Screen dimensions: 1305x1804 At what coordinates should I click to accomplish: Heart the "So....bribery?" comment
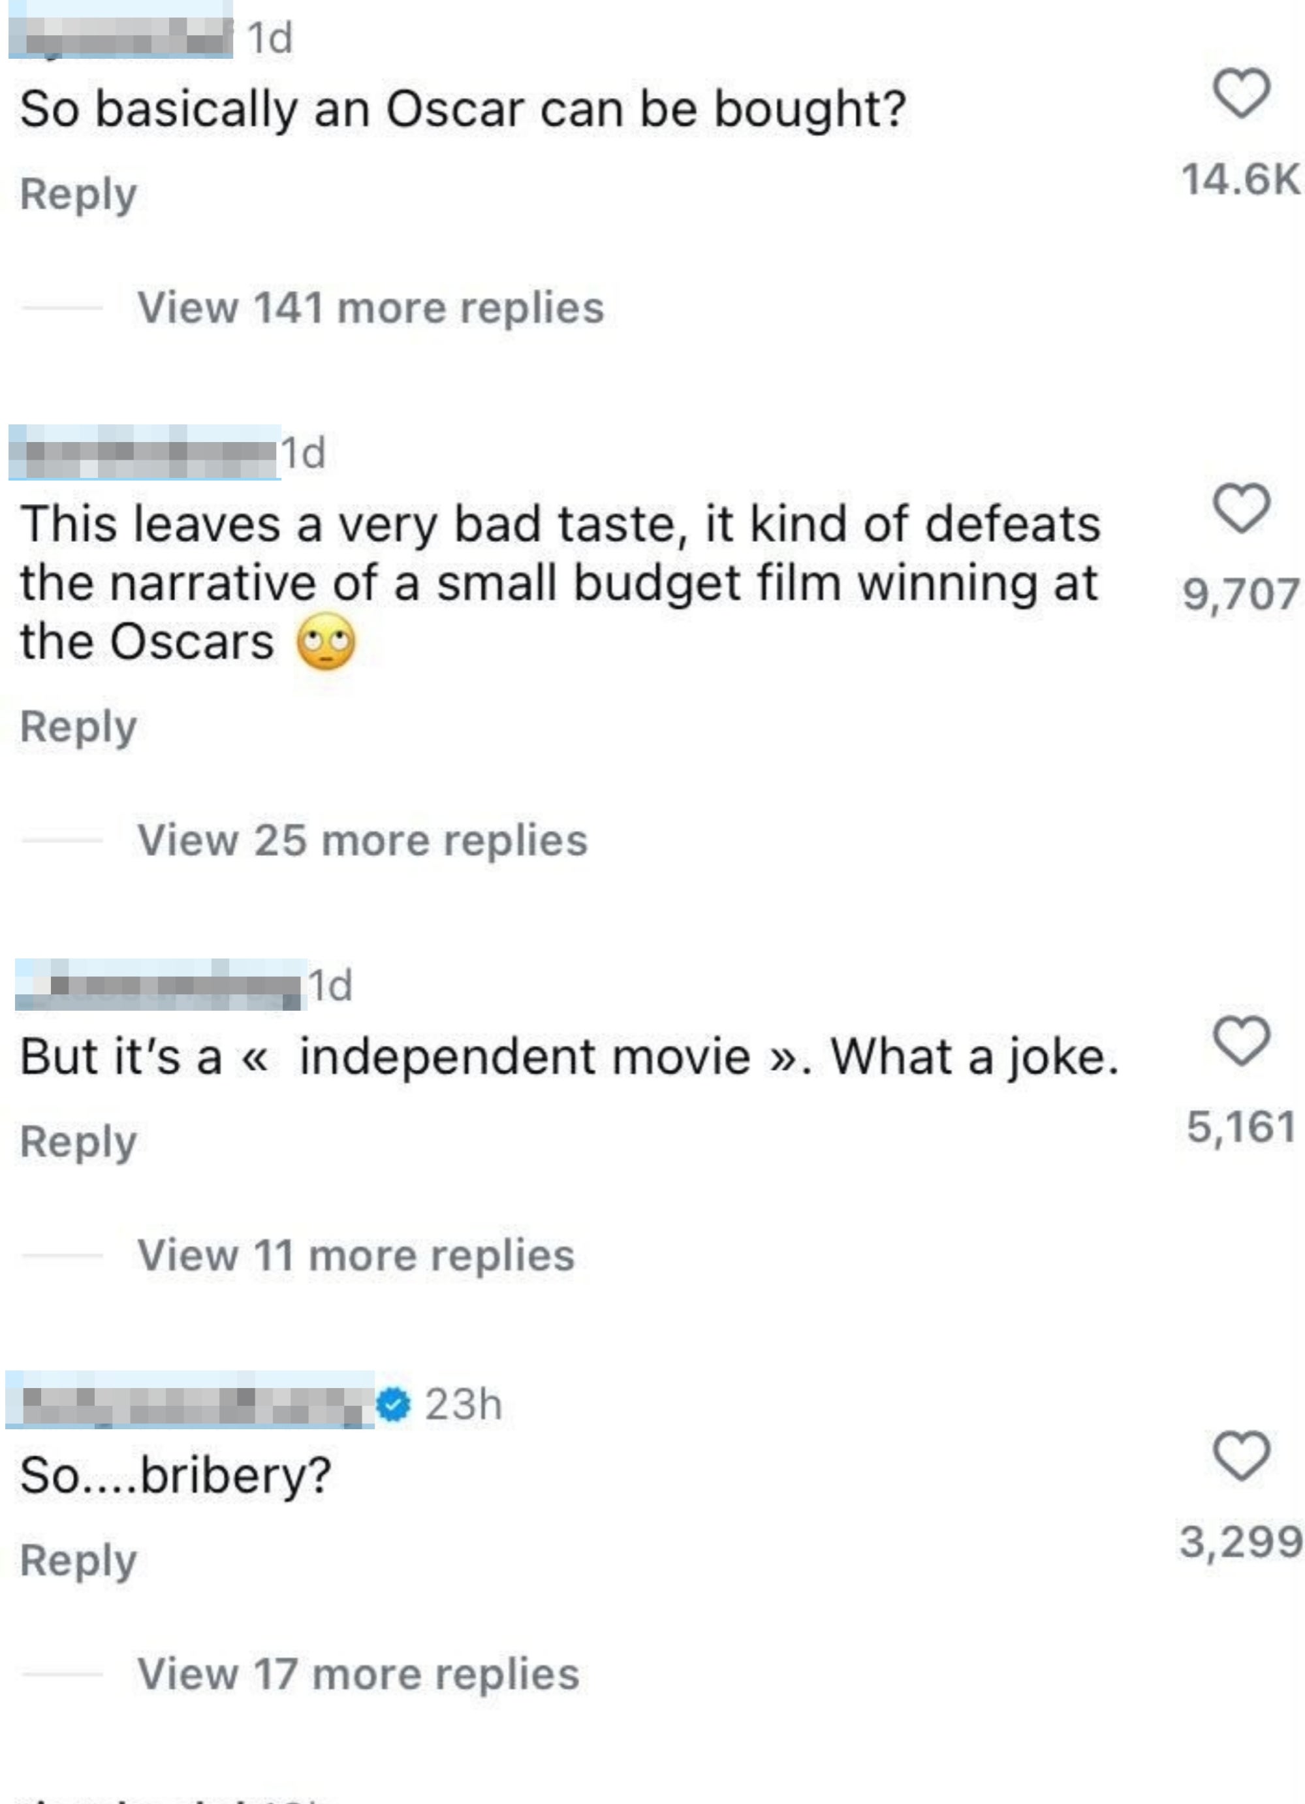(x=1242, y=1455)
